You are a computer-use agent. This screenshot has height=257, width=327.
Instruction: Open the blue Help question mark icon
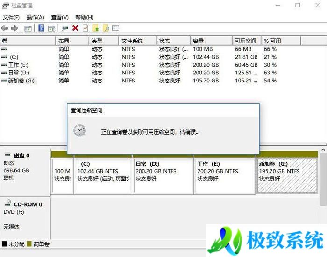tap(41, 28)
